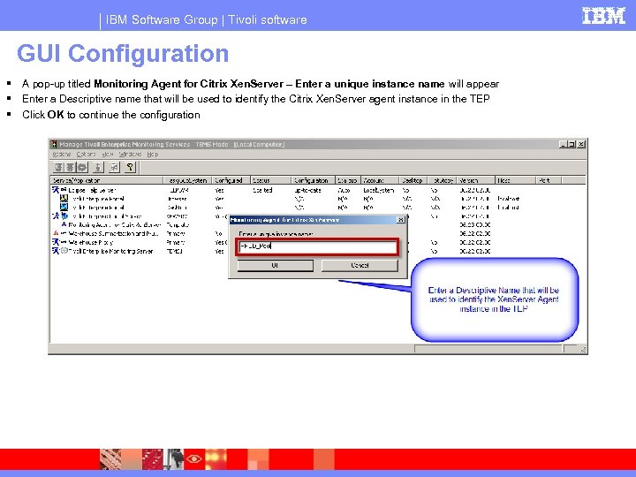Click the running-man icon beside Warehouse Proxy
The image size is (636, 477).
click(56, 242)
